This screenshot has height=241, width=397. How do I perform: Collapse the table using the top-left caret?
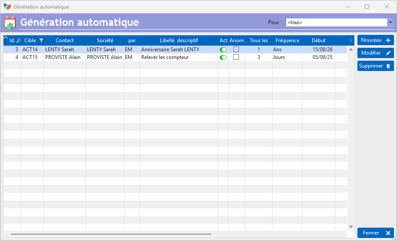coord(6,38)
